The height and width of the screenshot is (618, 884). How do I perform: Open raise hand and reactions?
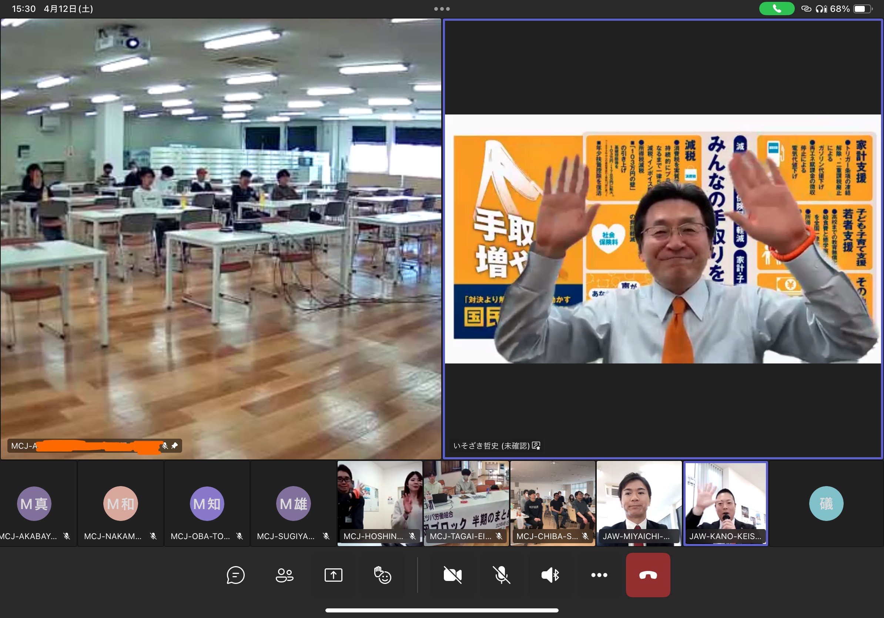(x=382, y=575)
